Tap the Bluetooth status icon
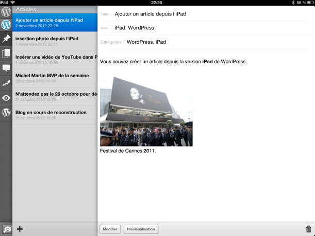Viewport: 315px width, 236px height. pos(293,3)
